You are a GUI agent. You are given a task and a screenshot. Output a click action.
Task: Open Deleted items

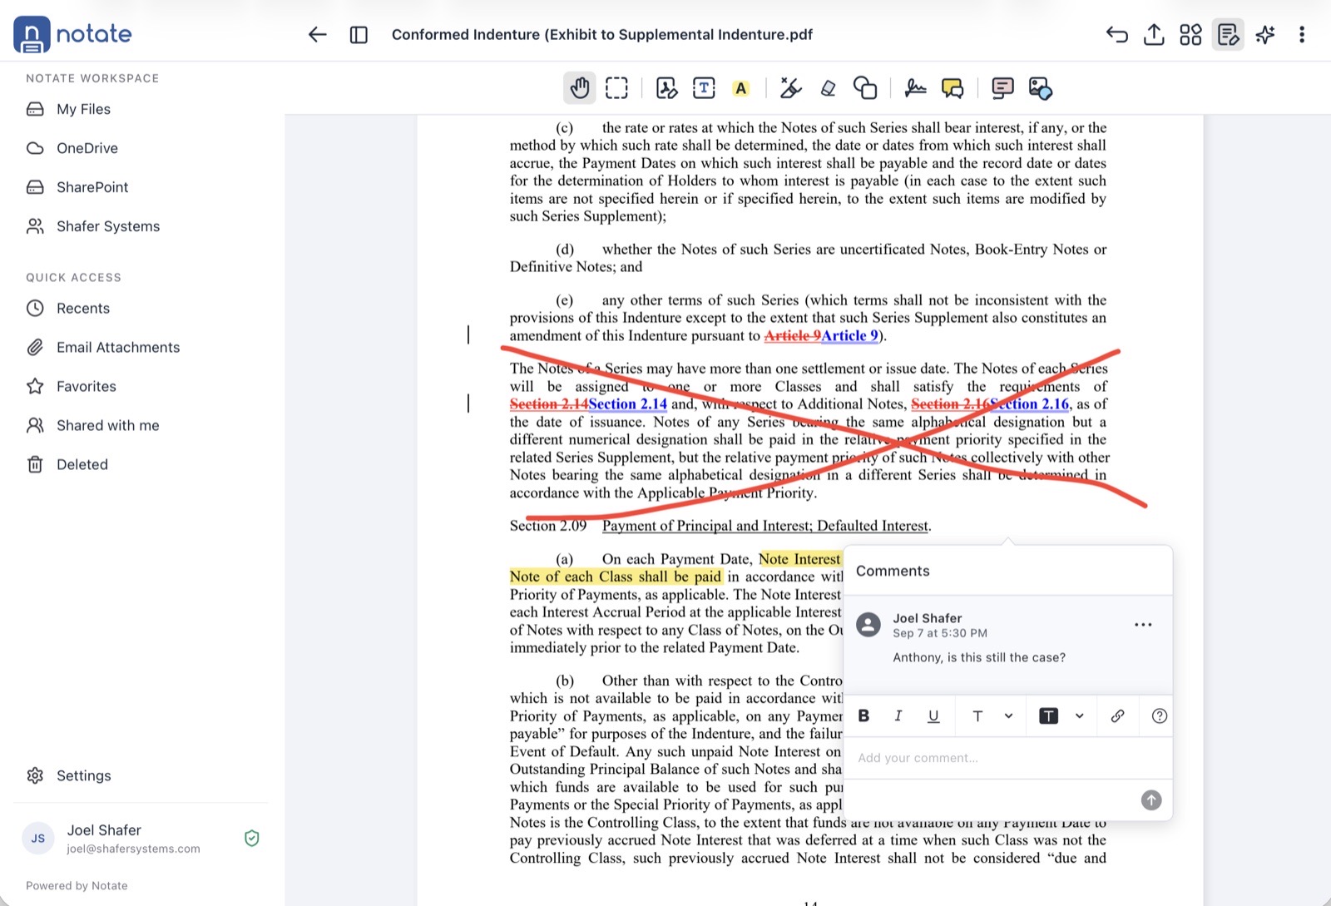(82, 464)
